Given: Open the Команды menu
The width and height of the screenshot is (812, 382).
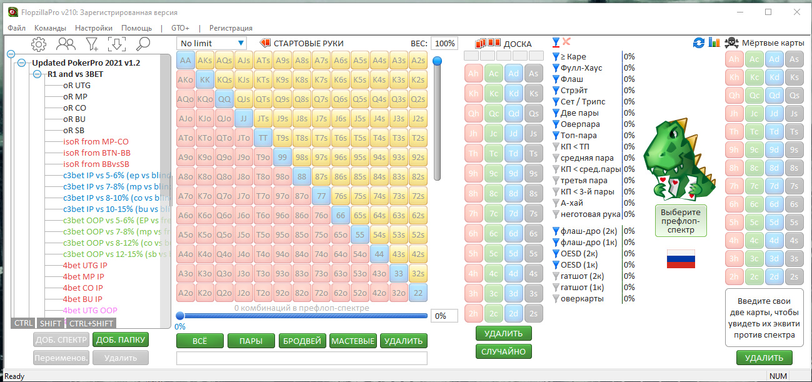Looking at the screenshot, I should pos(50,28).
